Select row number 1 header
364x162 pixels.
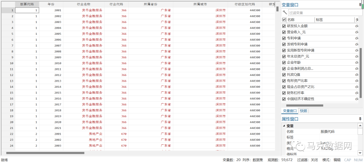tap(8, 10)
